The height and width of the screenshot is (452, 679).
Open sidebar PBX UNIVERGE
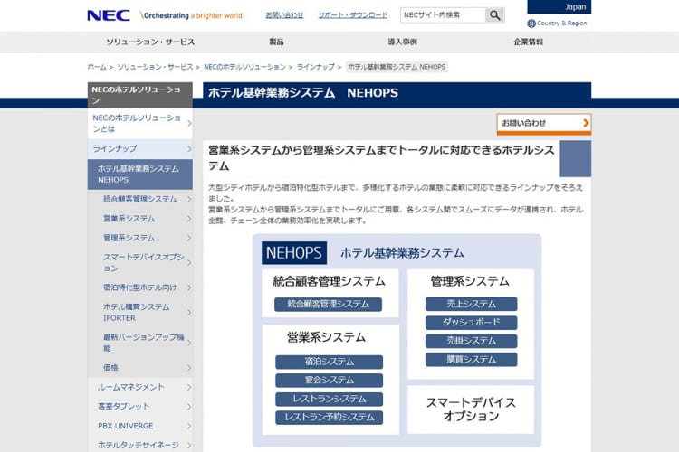click(x=139, y=426)
